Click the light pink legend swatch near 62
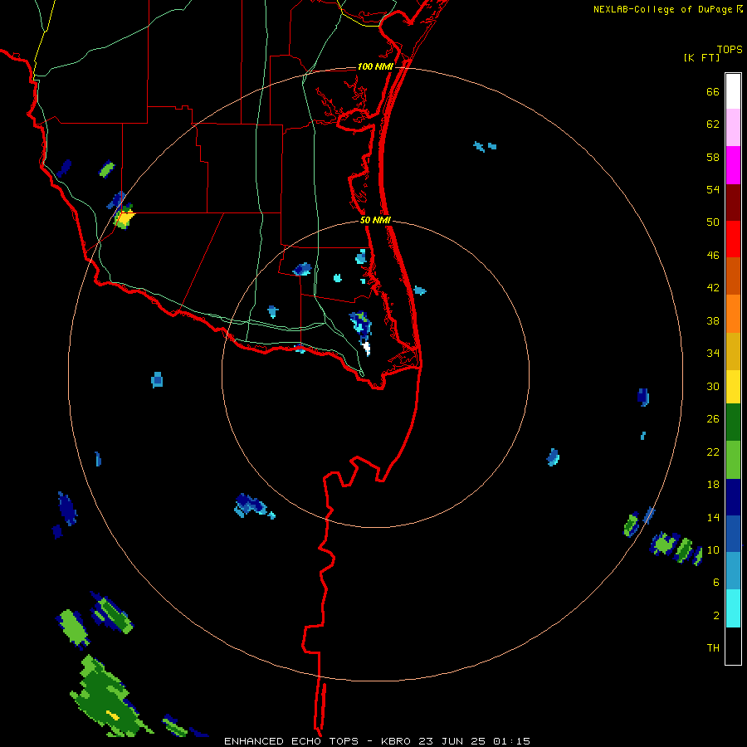Viewport: 747px width, 747px height. 733,127
